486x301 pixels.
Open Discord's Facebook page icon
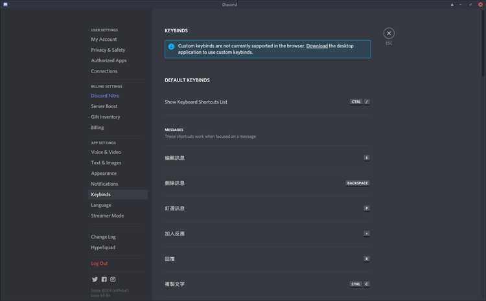click(x=104, y=280)
